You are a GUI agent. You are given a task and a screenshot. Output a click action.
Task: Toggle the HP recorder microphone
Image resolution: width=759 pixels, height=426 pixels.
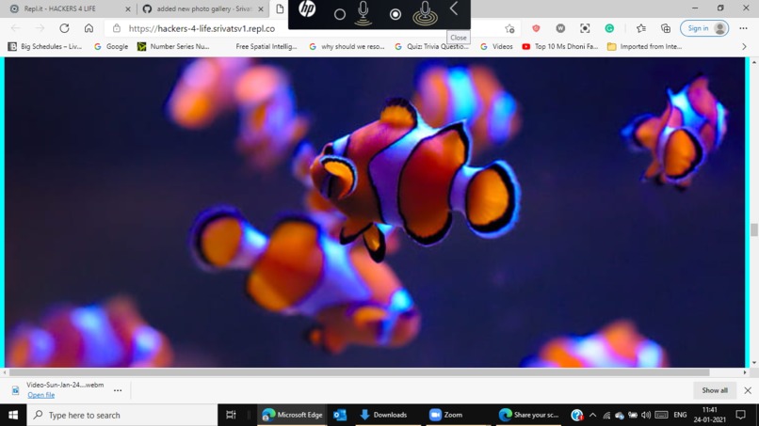point(363,13)
